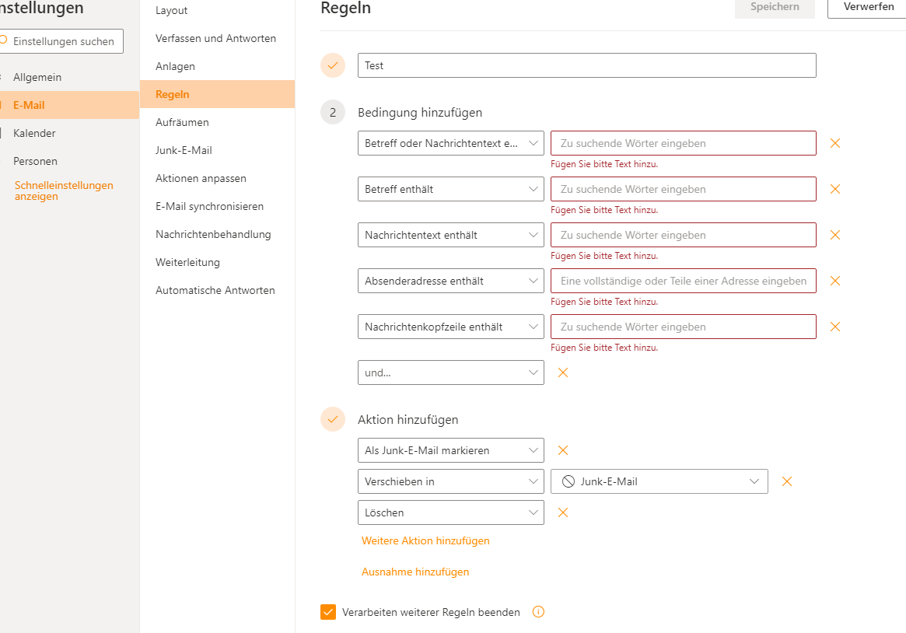Open 'Automatische Antworten' settings
906x633 pixels.
click(x=217, y=291)
